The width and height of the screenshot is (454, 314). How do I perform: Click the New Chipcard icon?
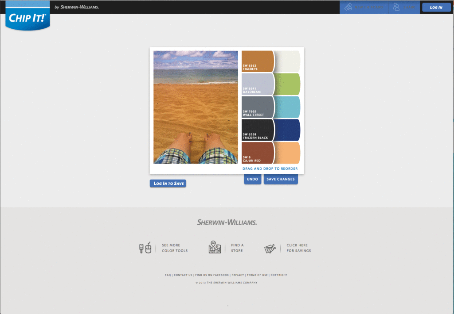coord(348,7)
